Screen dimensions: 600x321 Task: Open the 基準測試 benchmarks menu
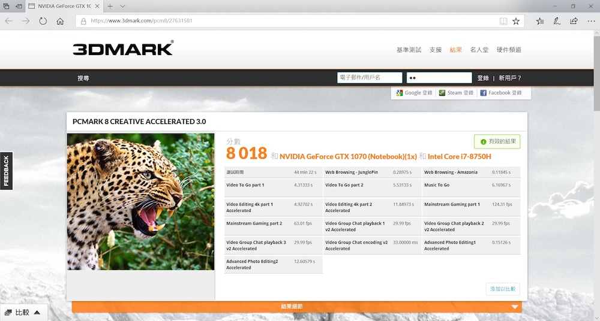(x=409, y=50)
